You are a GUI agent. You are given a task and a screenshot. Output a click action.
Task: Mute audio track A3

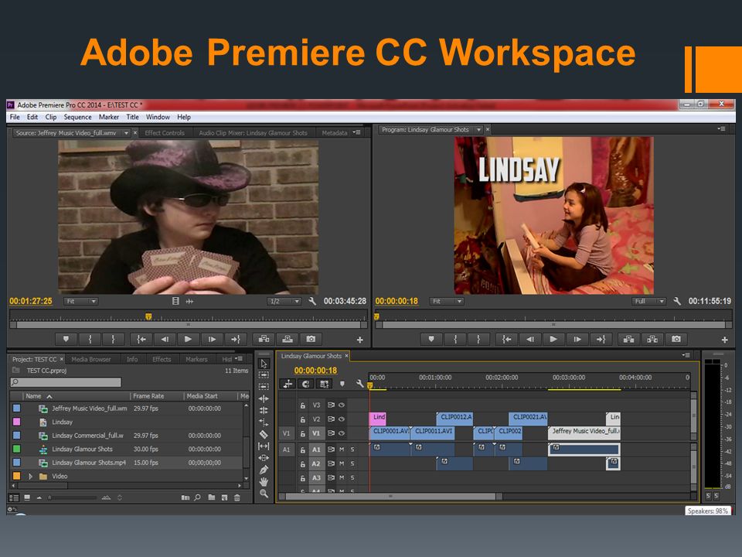pyautogui.click(x=342, y=478)
